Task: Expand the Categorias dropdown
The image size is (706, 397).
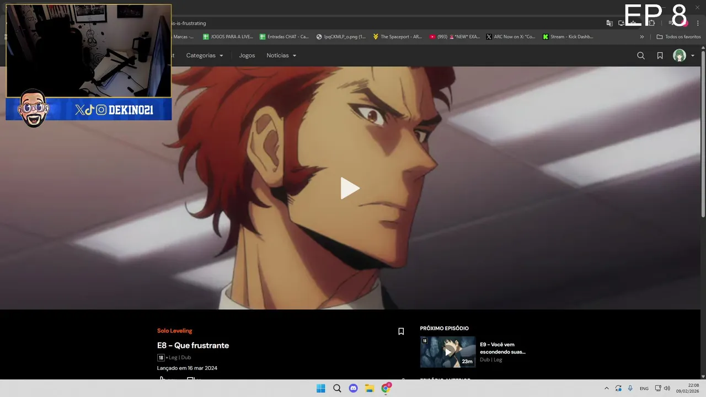Action: point(205,56)
